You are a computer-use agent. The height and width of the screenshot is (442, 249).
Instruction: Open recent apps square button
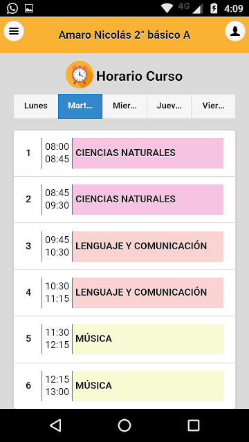194,425
